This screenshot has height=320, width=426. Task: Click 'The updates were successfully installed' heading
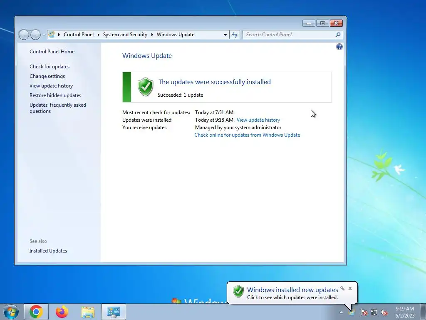(214, 82)
